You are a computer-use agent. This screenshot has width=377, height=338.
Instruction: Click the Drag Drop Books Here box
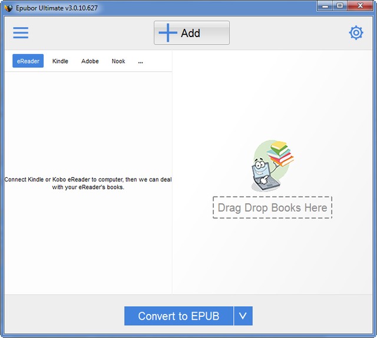tap(272, 208)
